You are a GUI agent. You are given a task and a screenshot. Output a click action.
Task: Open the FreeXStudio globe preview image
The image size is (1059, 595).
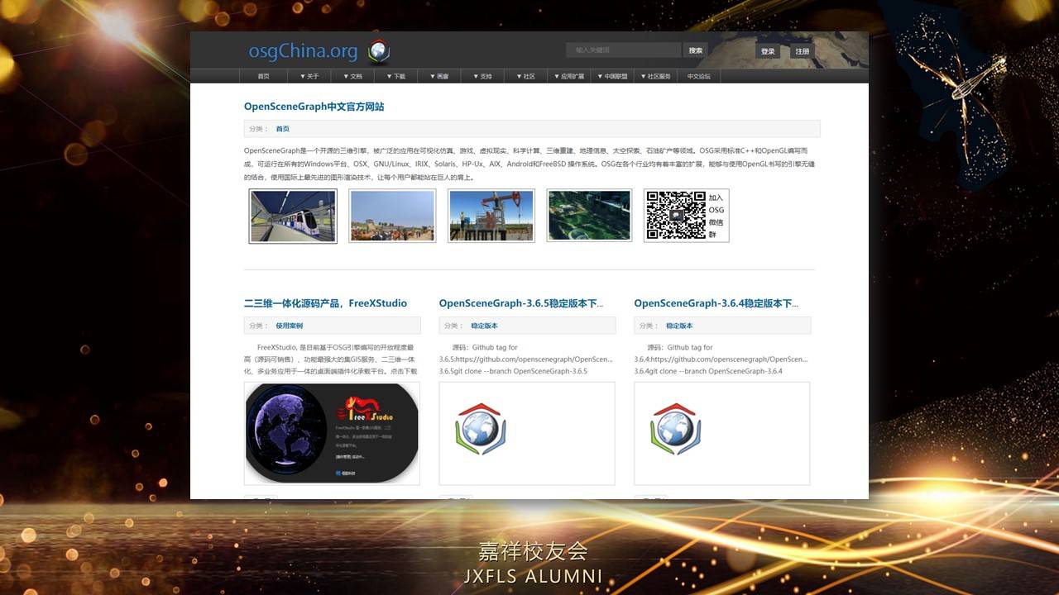[332, 433]
